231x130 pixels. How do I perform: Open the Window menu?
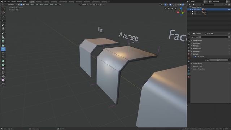coord(19,1)
